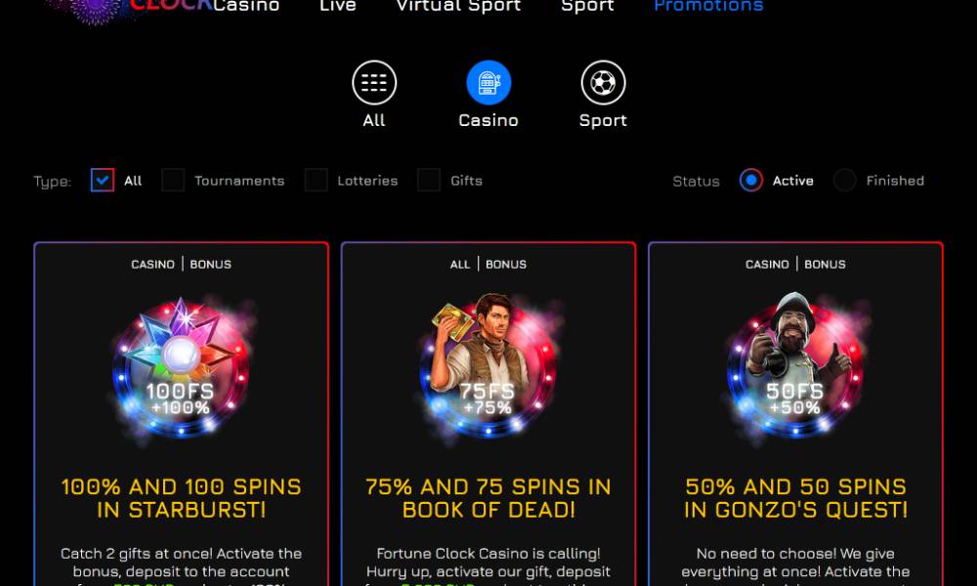Open the Book of Dead 75FS image
This screenshot has height=586, width=977.
[x=488, y=365]
